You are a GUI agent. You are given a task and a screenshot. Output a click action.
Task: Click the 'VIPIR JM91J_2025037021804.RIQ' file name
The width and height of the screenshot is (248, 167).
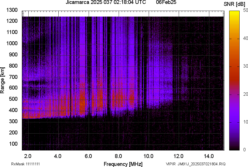[x=196, y=164]
